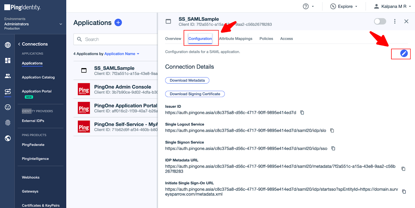Open the fingerprint icon in sidebar
Viewport: 415px width, 208px height.
[x=8, y=123]
